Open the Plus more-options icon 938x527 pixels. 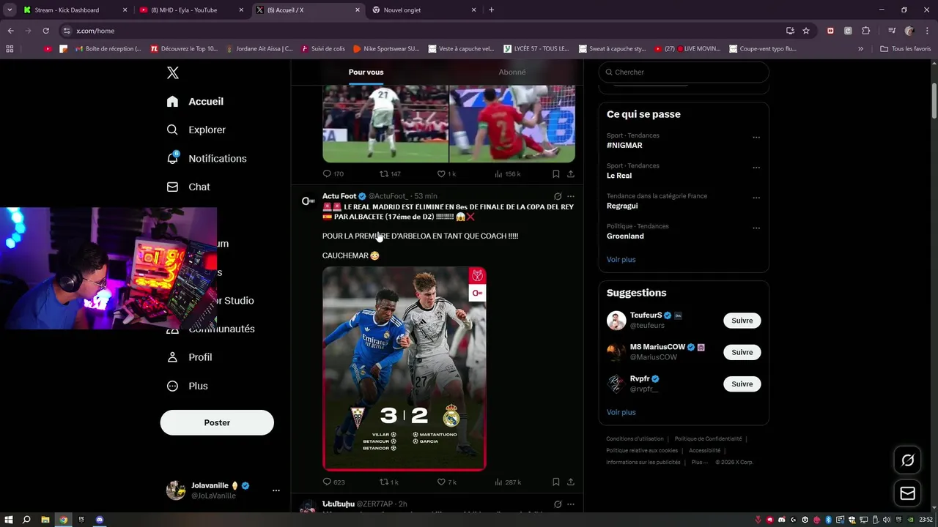click(x=172, y=386)
